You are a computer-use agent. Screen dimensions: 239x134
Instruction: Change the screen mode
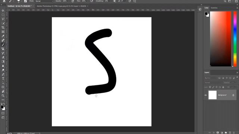tap(3, 118)
